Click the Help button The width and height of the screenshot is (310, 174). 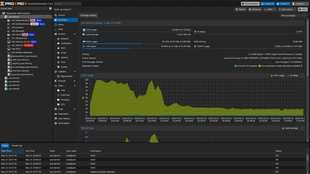pyautogui.click(x=303, y=9)
